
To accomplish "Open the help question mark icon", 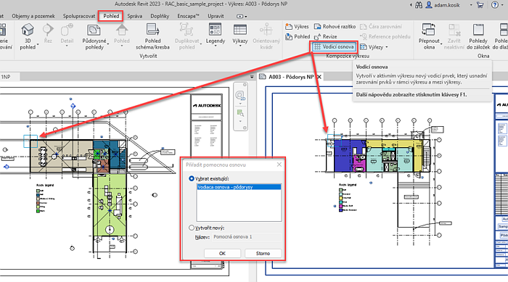I will click(495, 5).
